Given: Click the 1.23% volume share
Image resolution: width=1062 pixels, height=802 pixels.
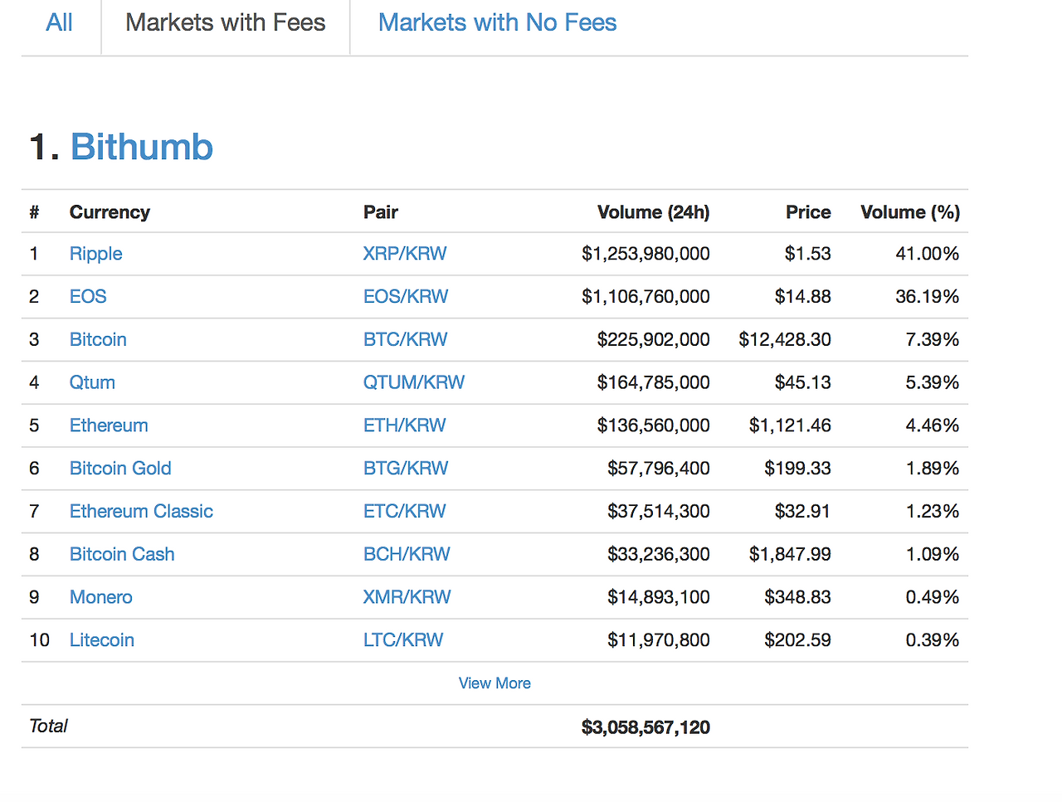Looking at the screenshot, I should click(x=933, y=512).
